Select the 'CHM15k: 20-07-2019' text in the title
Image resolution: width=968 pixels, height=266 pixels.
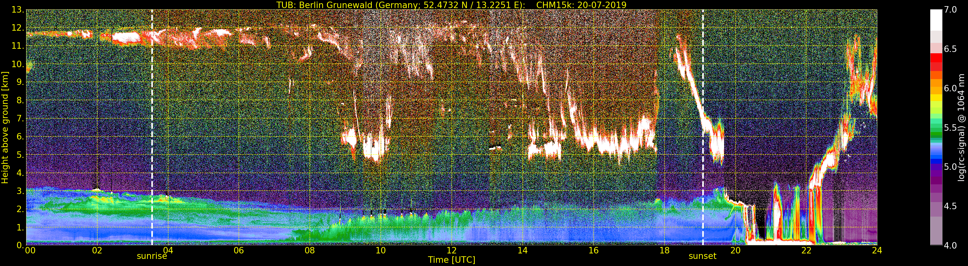(x=581, y=5)
